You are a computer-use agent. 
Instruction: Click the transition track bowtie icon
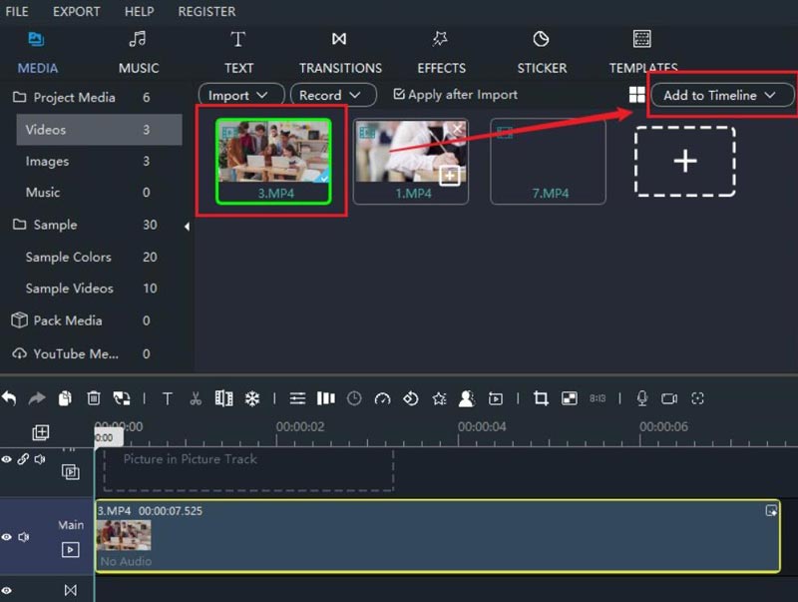[x=70, y=590]
